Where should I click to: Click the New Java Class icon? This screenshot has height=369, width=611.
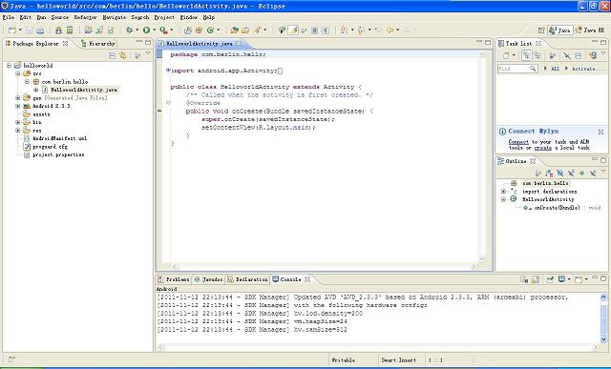click(x=210, y=30)
